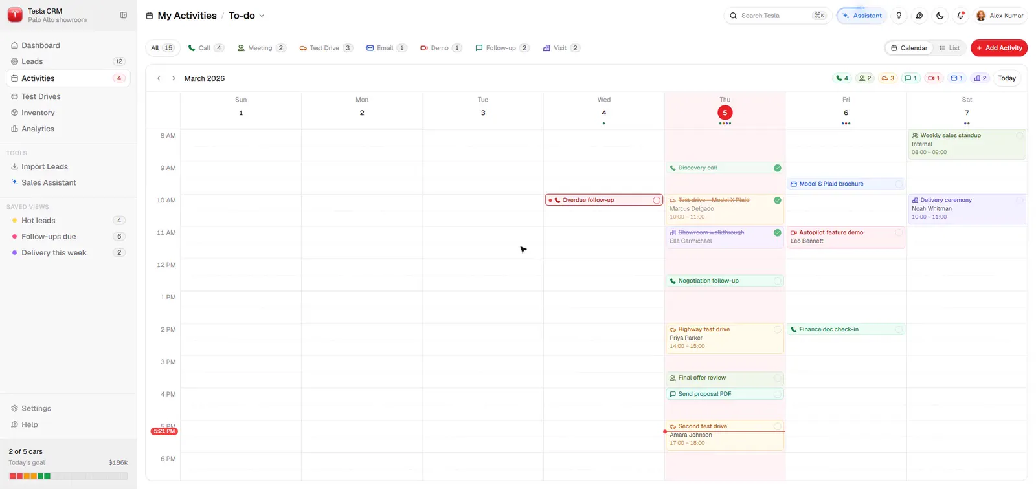Image resolution: width=1036 pixels, height=489 pixels.
Task: Toggle dark mode moon icon
Action: [940, 16]
